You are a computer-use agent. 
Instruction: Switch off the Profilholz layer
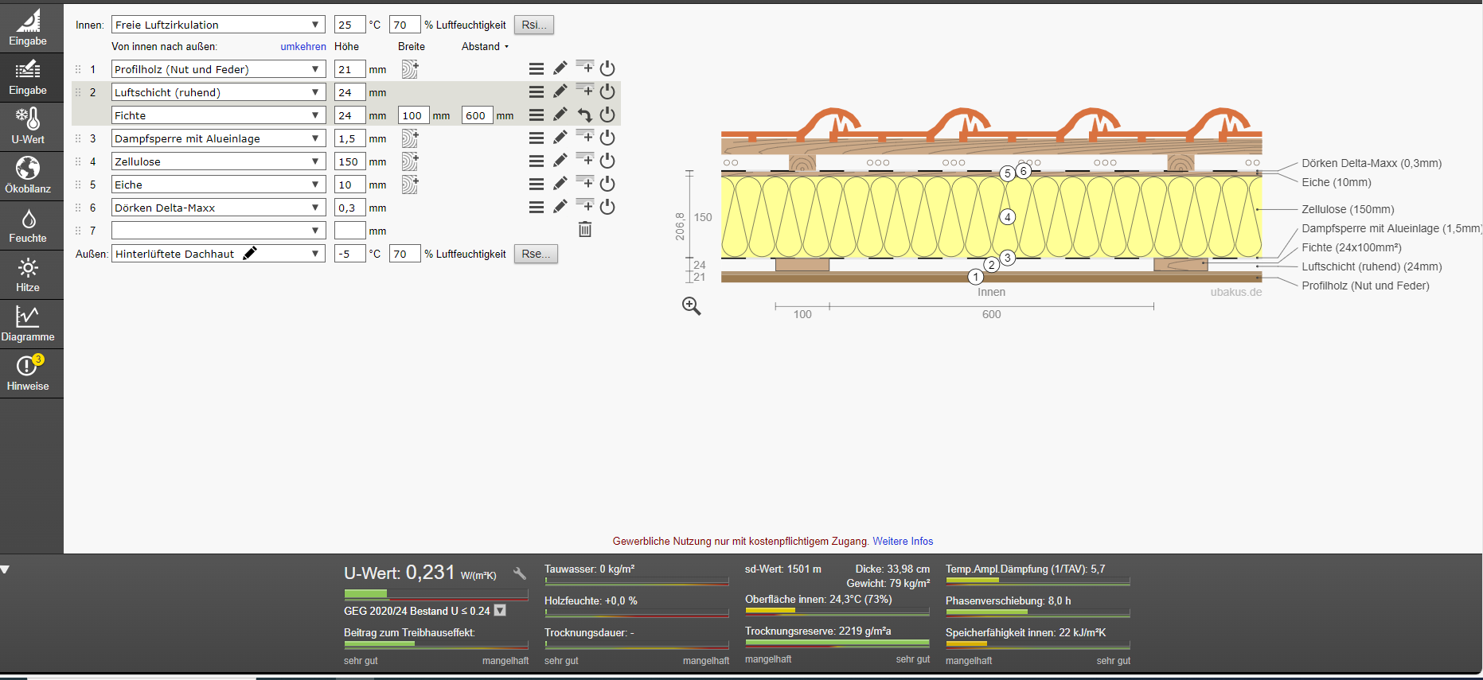pos(607,68)
